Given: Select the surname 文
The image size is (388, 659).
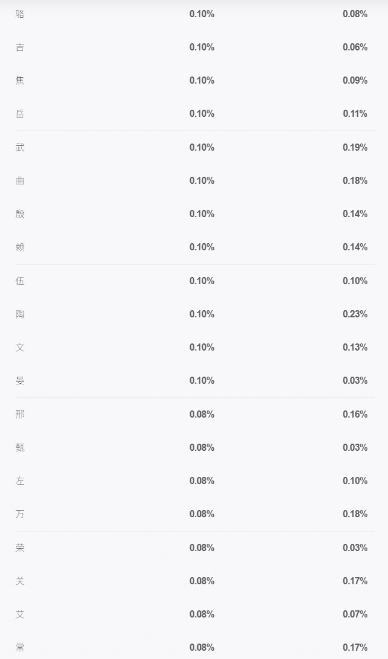Looking at the screenshot, I should click(x=20, y=347).
